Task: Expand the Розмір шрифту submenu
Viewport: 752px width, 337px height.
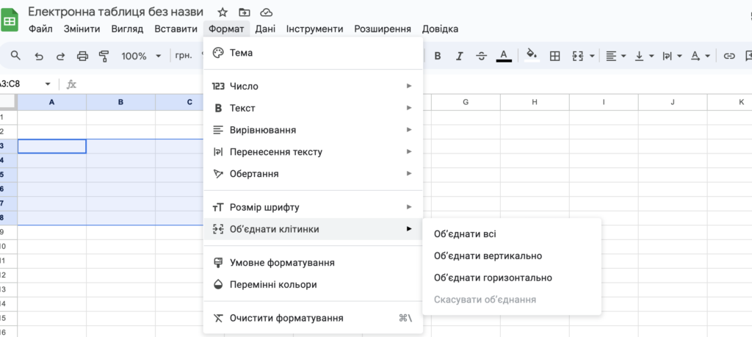Action: [x=313, y=207]
